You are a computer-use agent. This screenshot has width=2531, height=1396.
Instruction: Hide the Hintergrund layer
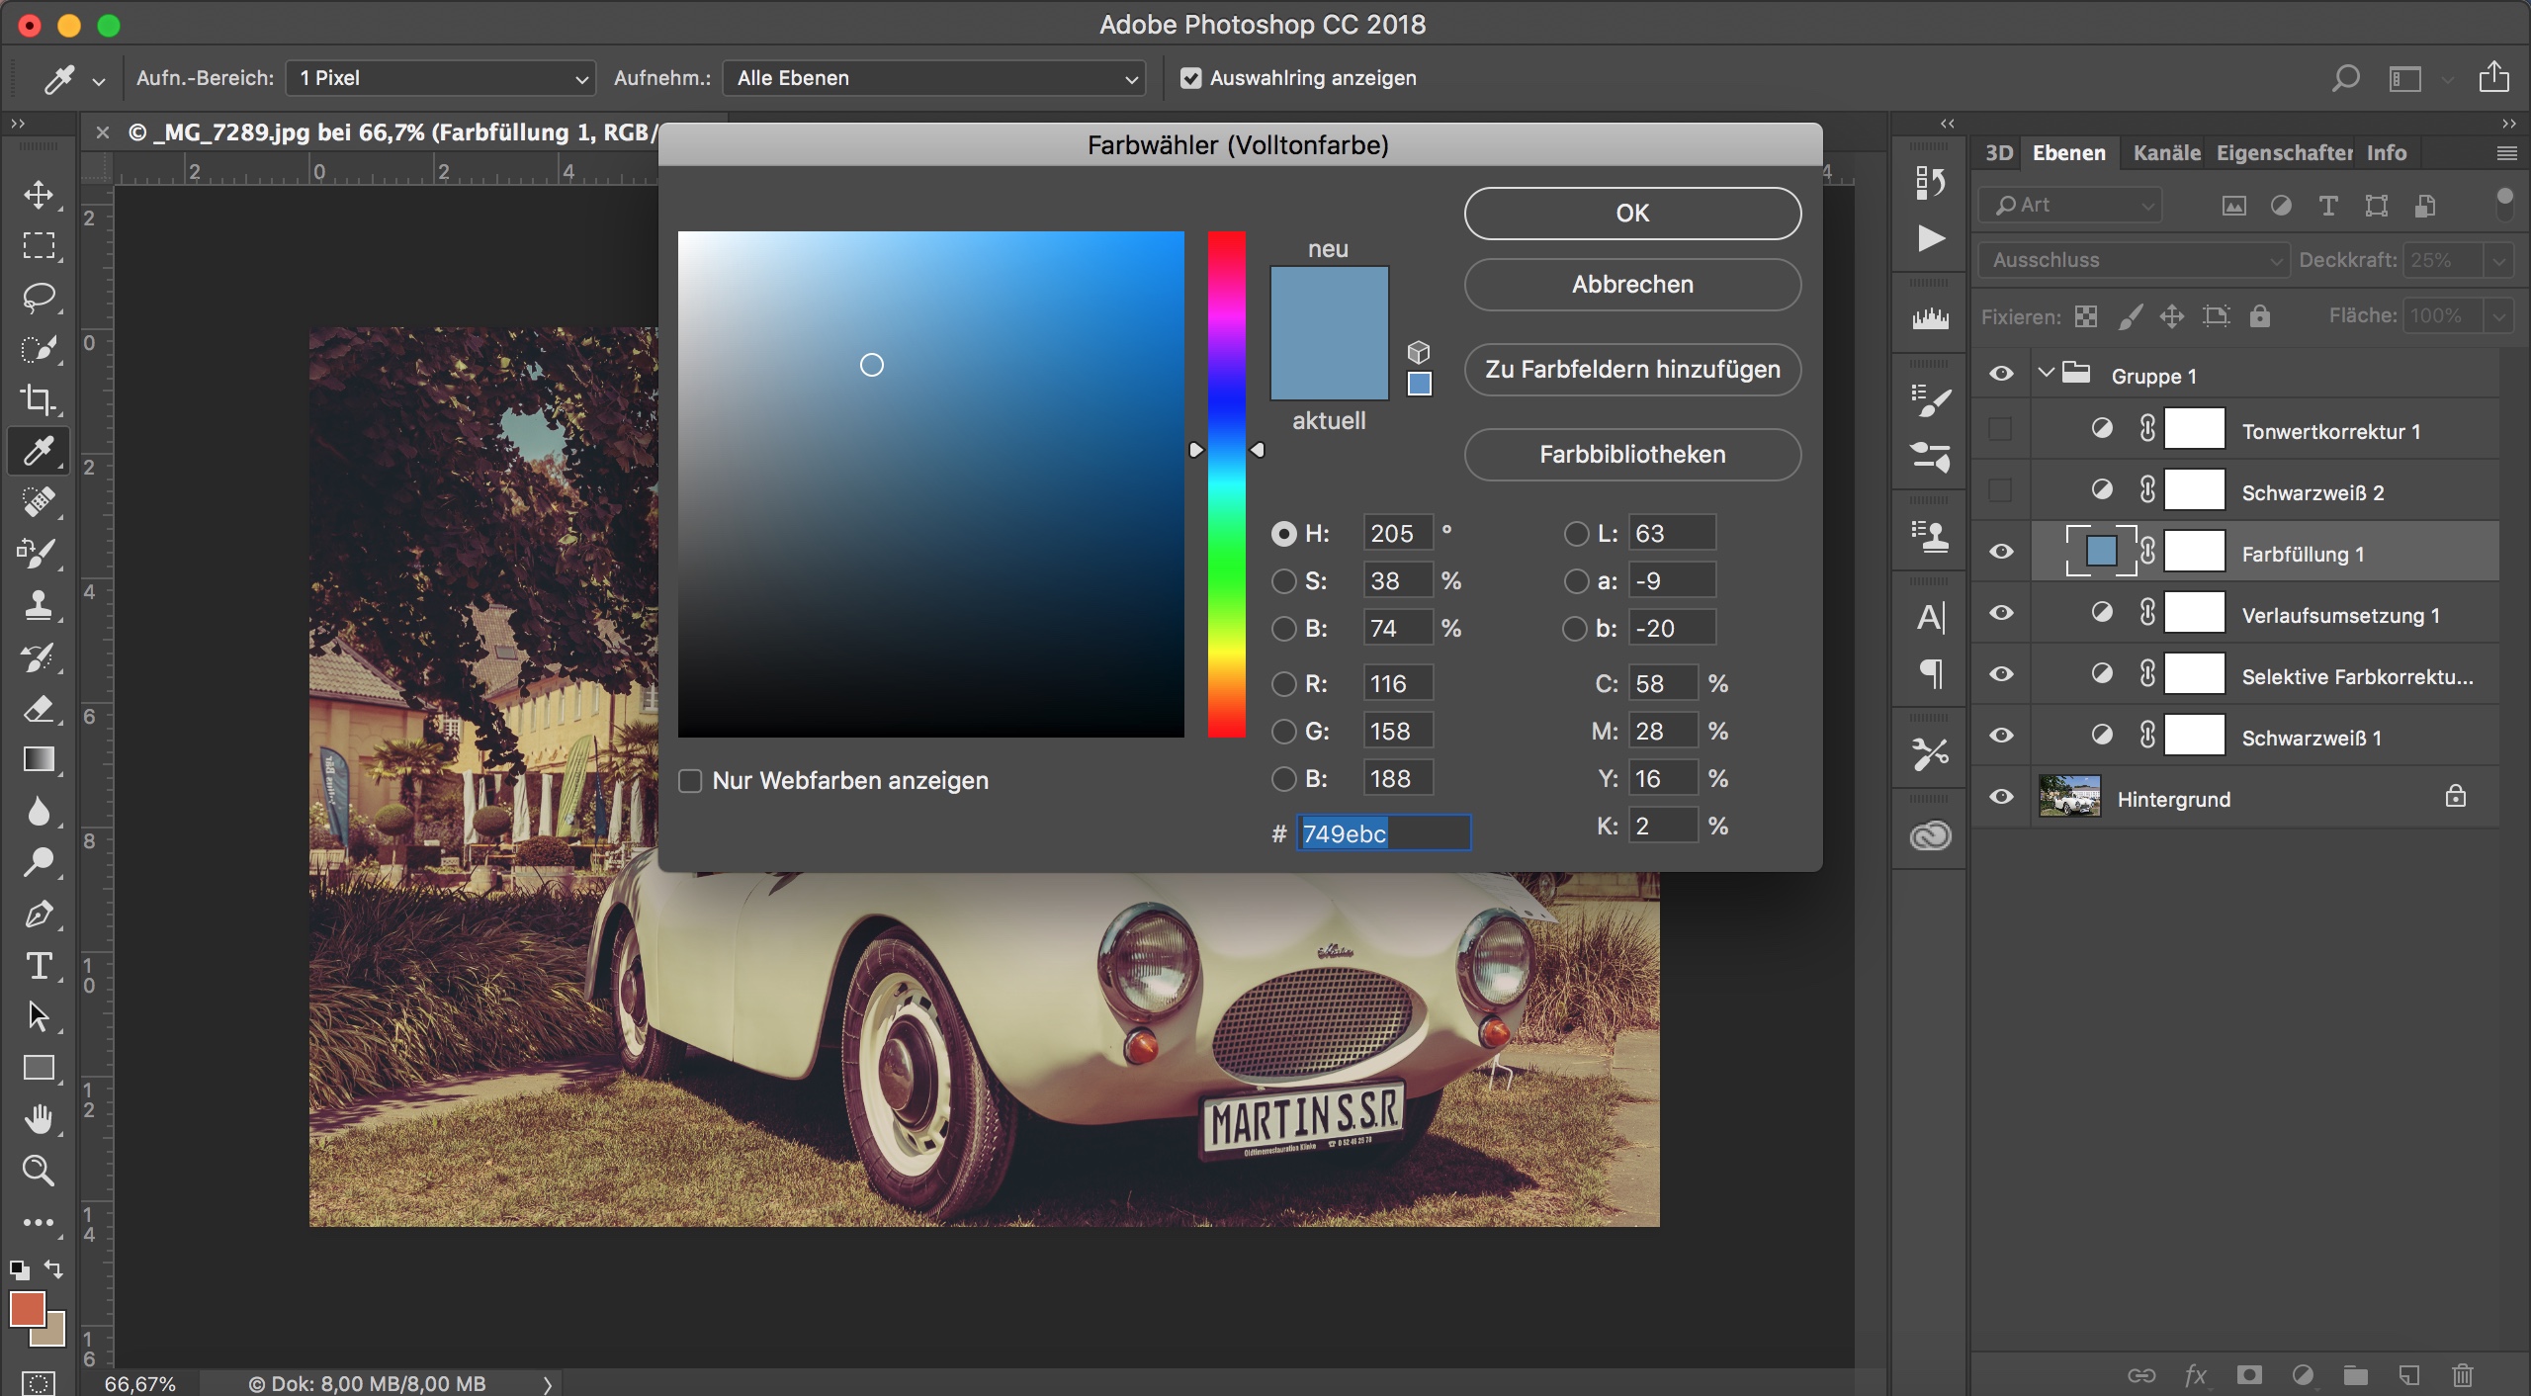pos(2001,797)
